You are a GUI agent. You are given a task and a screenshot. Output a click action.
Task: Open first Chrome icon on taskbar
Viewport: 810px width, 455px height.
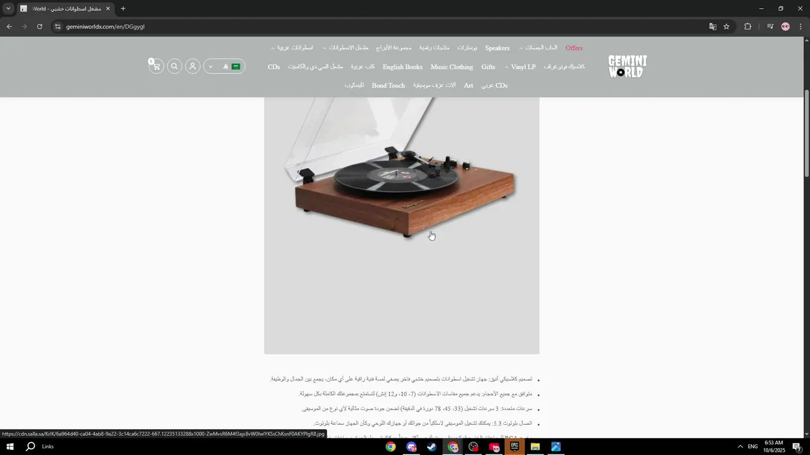tap(390, 447)
